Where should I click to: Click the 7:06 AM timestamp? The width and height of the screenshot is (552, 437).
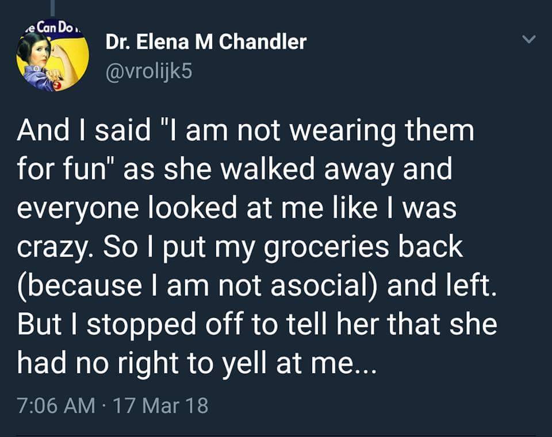click(56, 406)
